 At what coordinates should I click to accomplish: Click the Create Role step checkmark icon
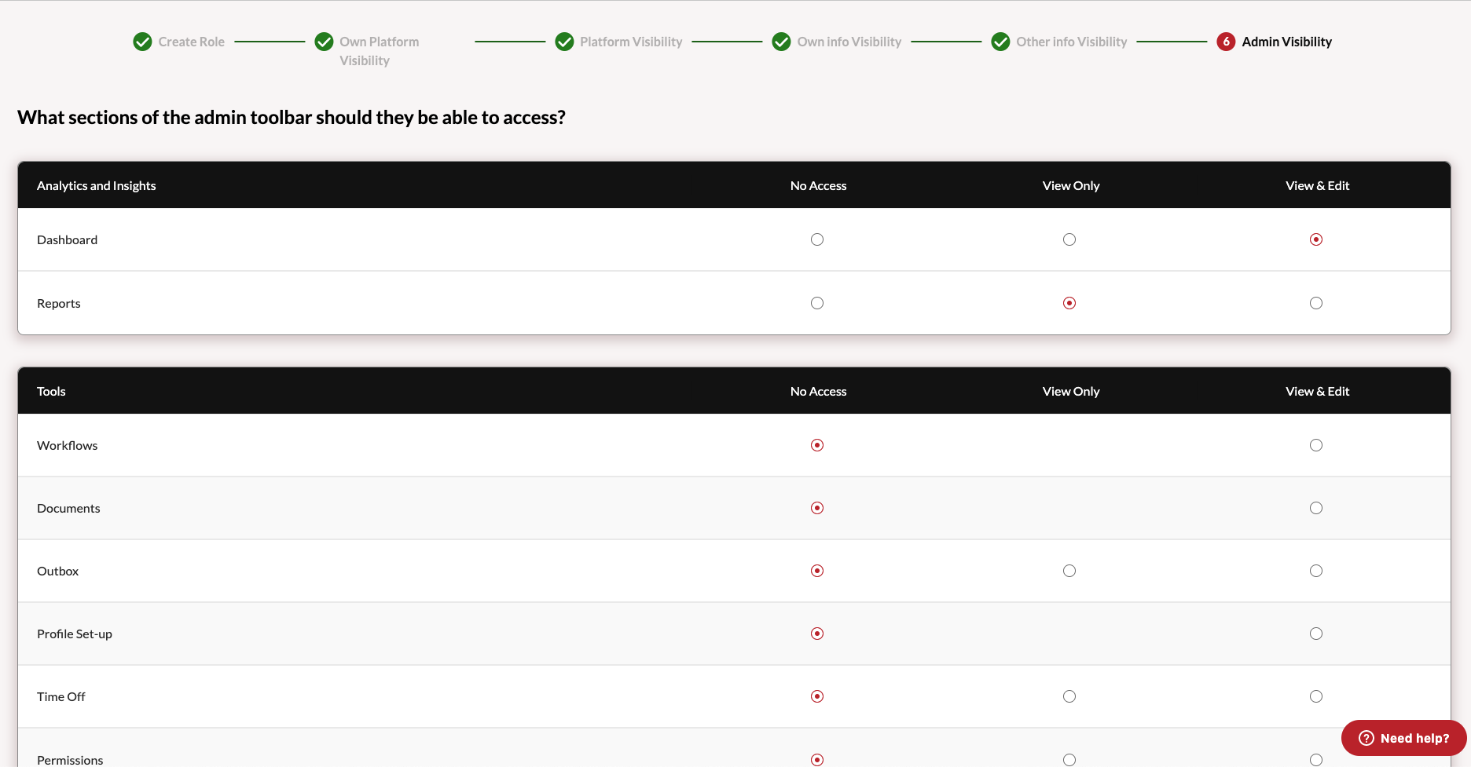142,42
